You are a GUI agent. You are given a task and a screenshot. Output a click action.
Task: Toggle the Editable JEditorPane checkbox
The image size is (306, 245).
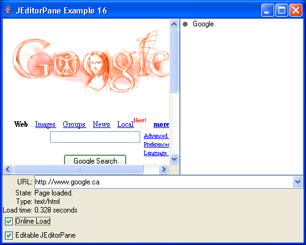pos(9,235)
